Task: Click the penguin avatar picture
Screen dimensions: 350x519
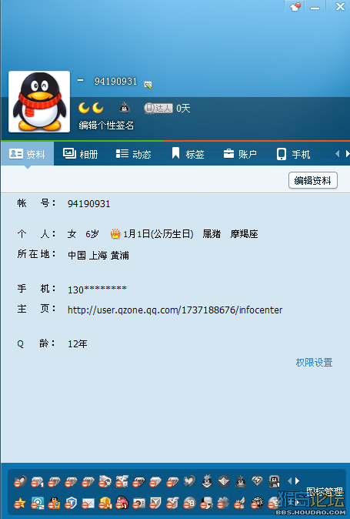Action: [39, 102]
